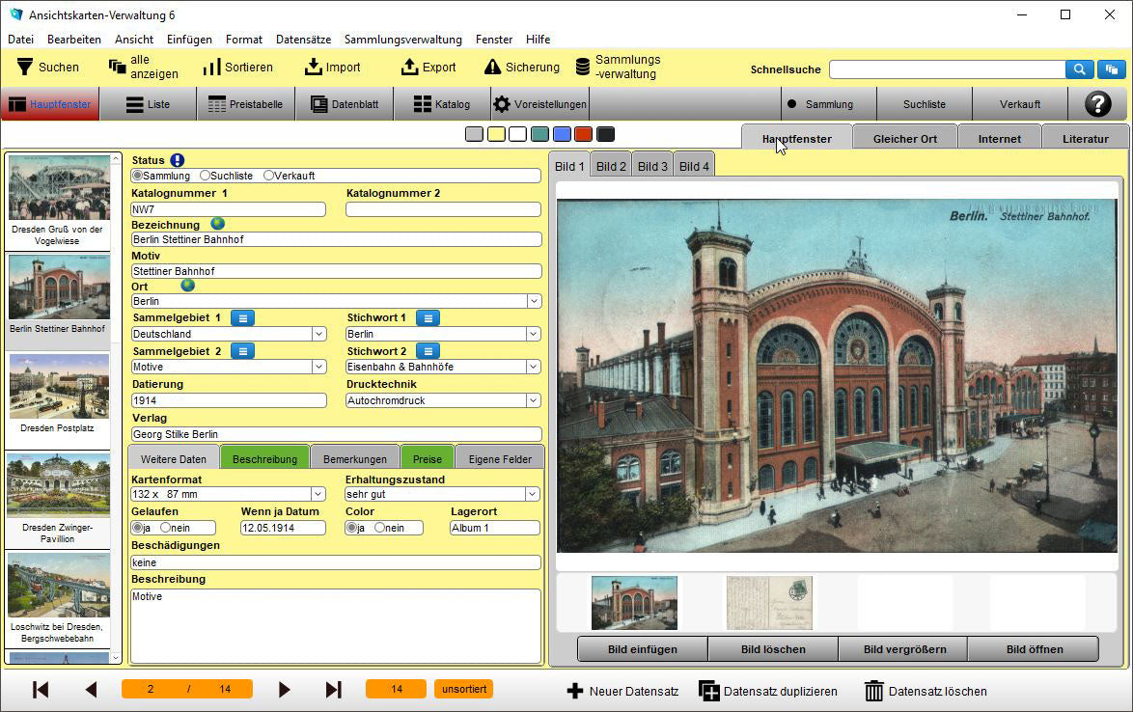Expand the Erhaltungszustand dropdown
This screenshot has height=712, width=1133.
tap(532, 494)
